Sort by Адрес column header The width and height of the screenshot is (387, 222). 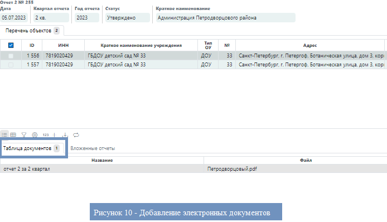pos(310,45)
